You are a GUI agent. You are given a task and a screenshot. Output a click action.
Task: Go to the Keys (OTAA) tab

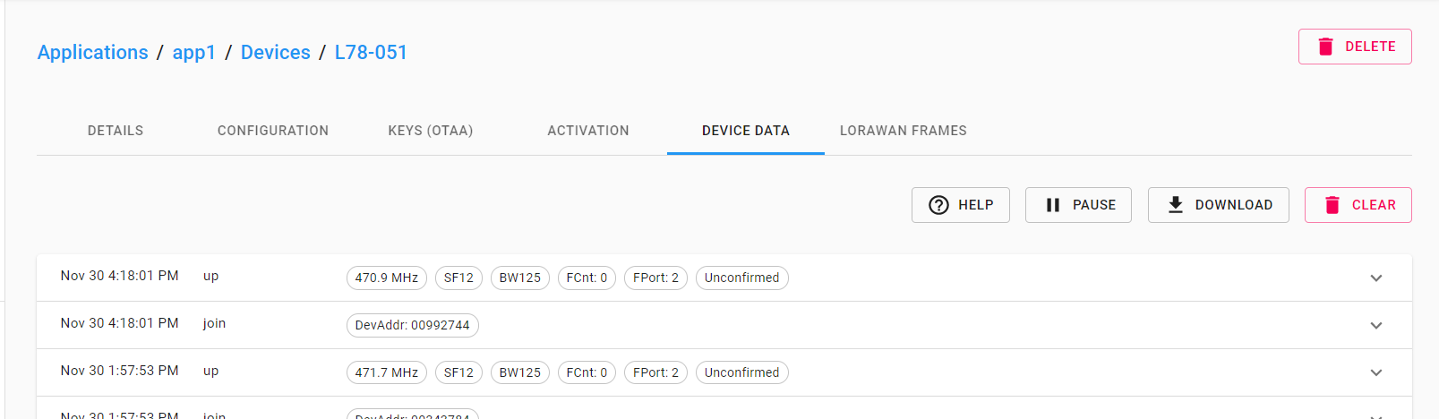point(431,131)
